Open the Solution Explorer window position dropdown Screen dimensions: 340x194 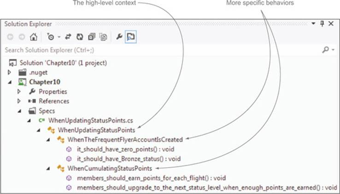(x=313, y=24)
